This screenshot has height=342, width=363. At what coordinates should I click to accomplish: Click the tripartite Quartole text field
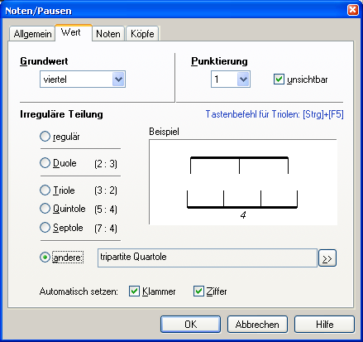coord(208,258)
